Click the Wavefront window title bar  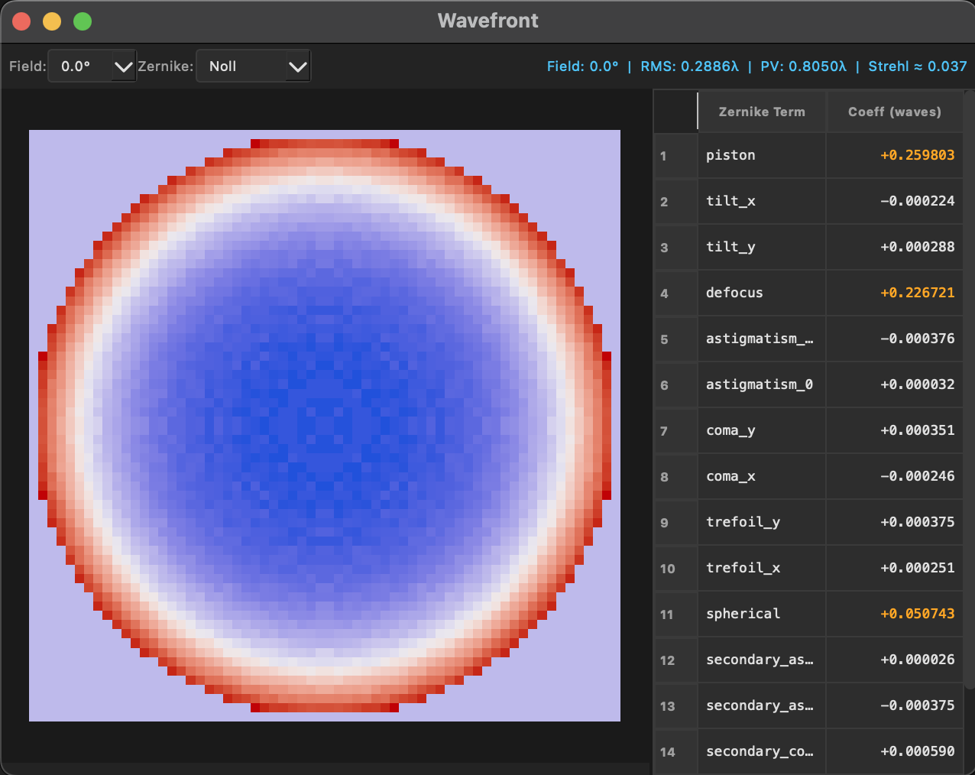tap(487, 21)
